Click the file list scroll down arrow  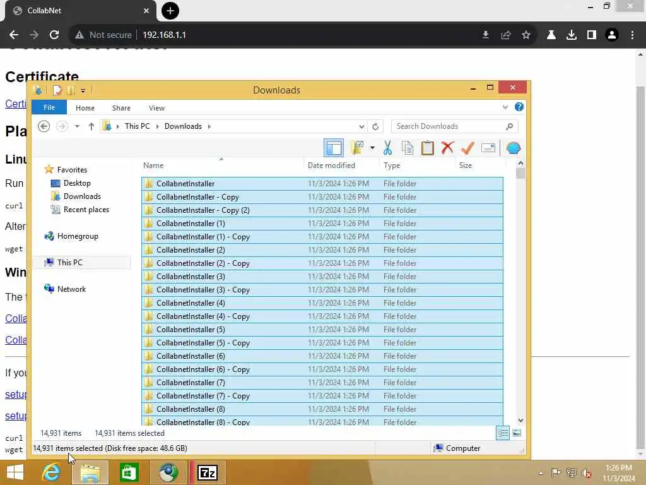coord(520,420)
